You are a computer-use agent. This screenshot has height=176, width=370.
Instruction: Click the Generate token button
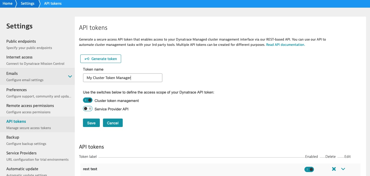pyautogui.click(x=101, y=59)
